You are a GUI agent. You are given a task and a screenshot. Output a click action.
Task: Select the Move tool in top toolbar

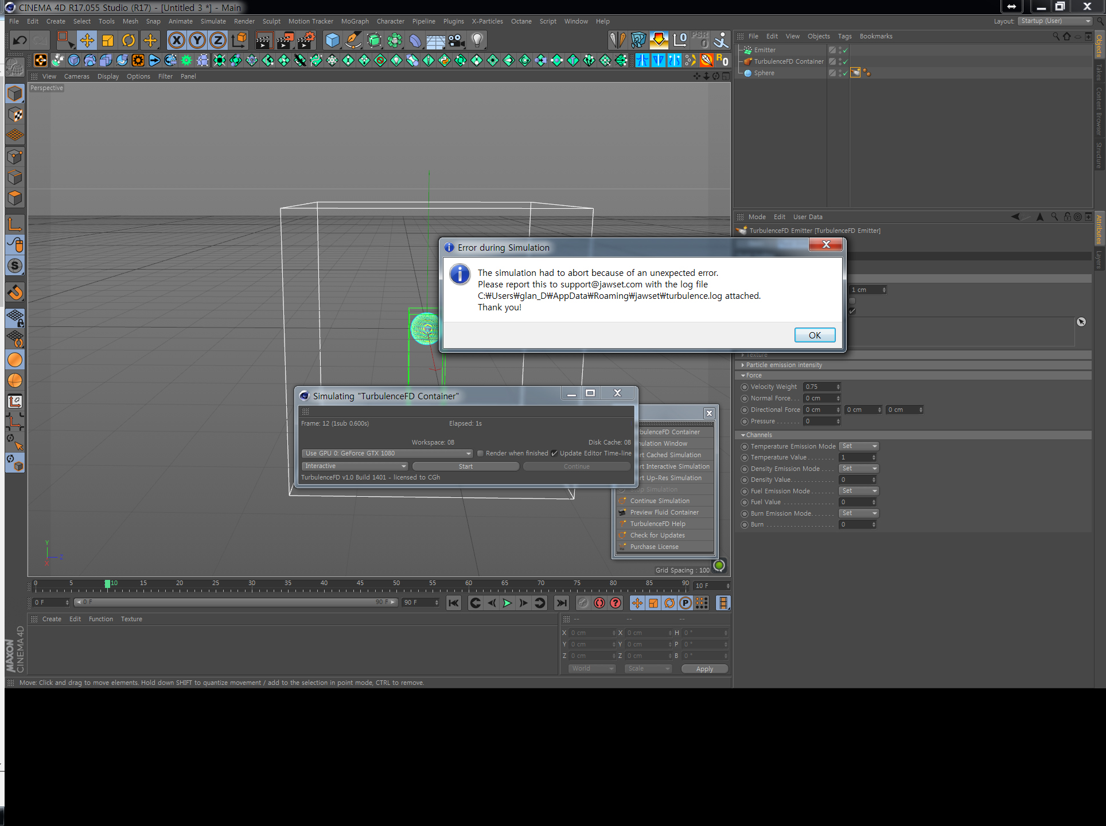[x=87, y=40]
